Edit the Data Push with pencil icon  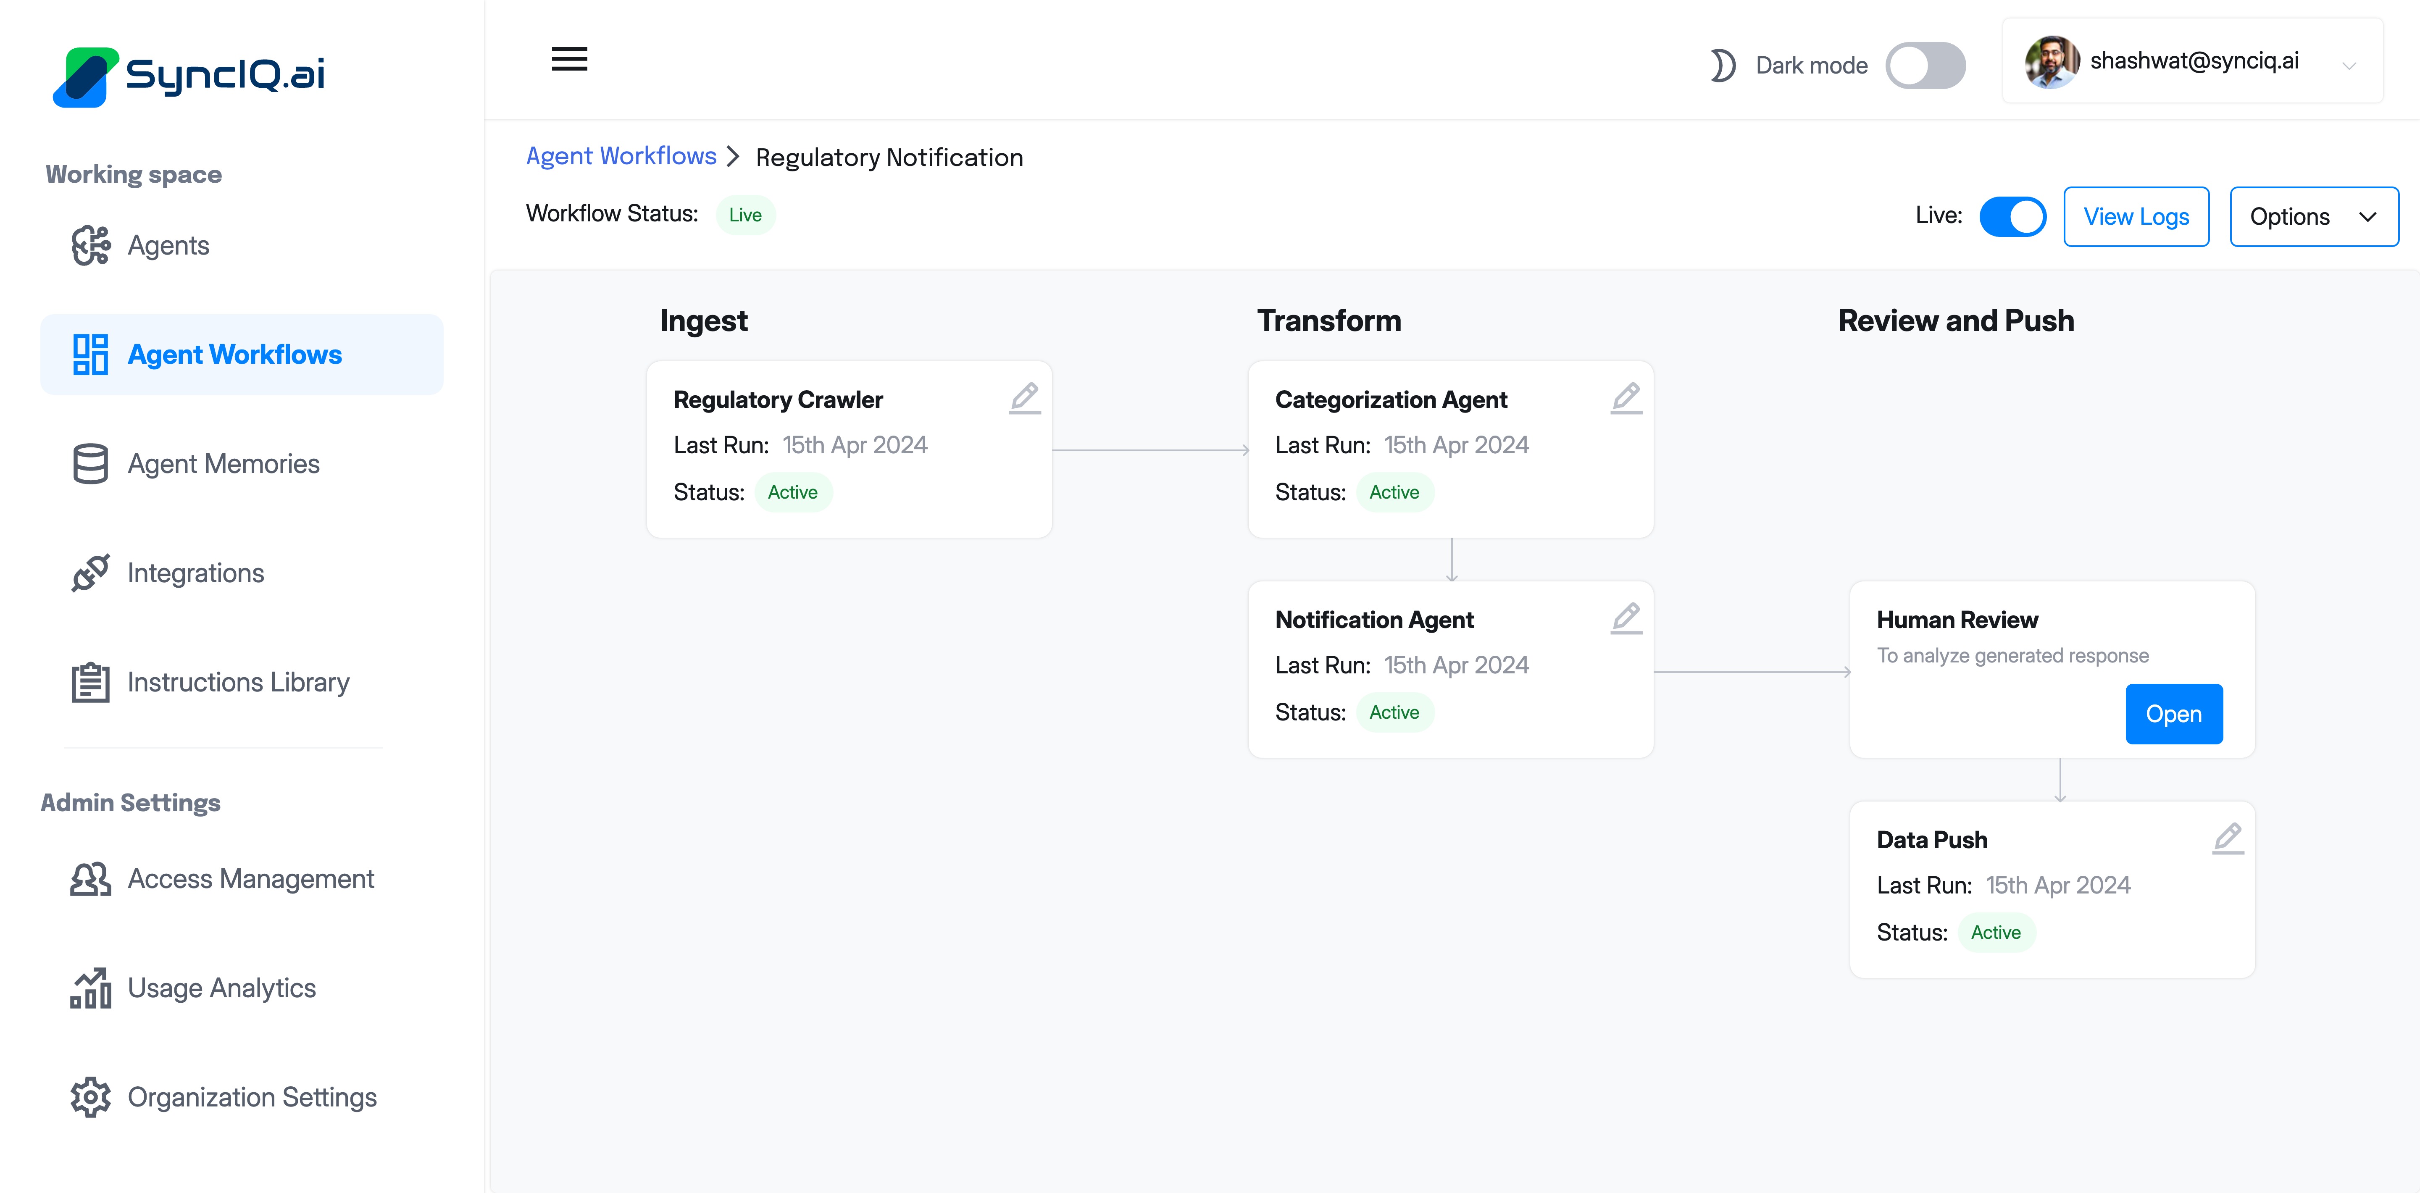coord(2228,838)
